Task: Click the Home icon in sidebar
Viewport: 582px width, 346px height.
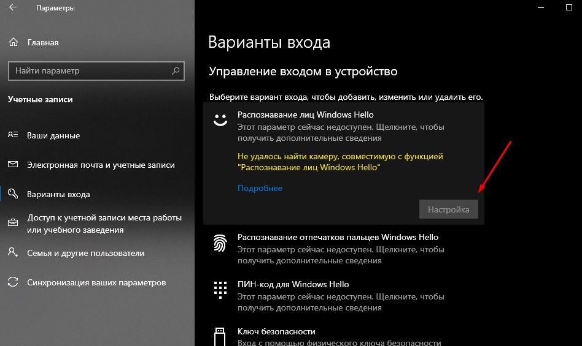Action: [x=13, y=42]
